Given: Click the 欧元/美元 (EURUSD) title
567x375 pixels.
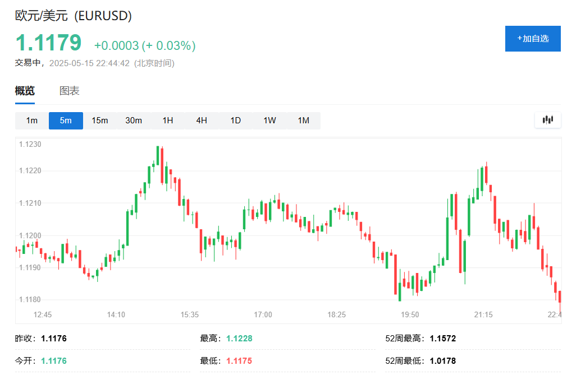Looking at the screenshot, I should point(74,16).
